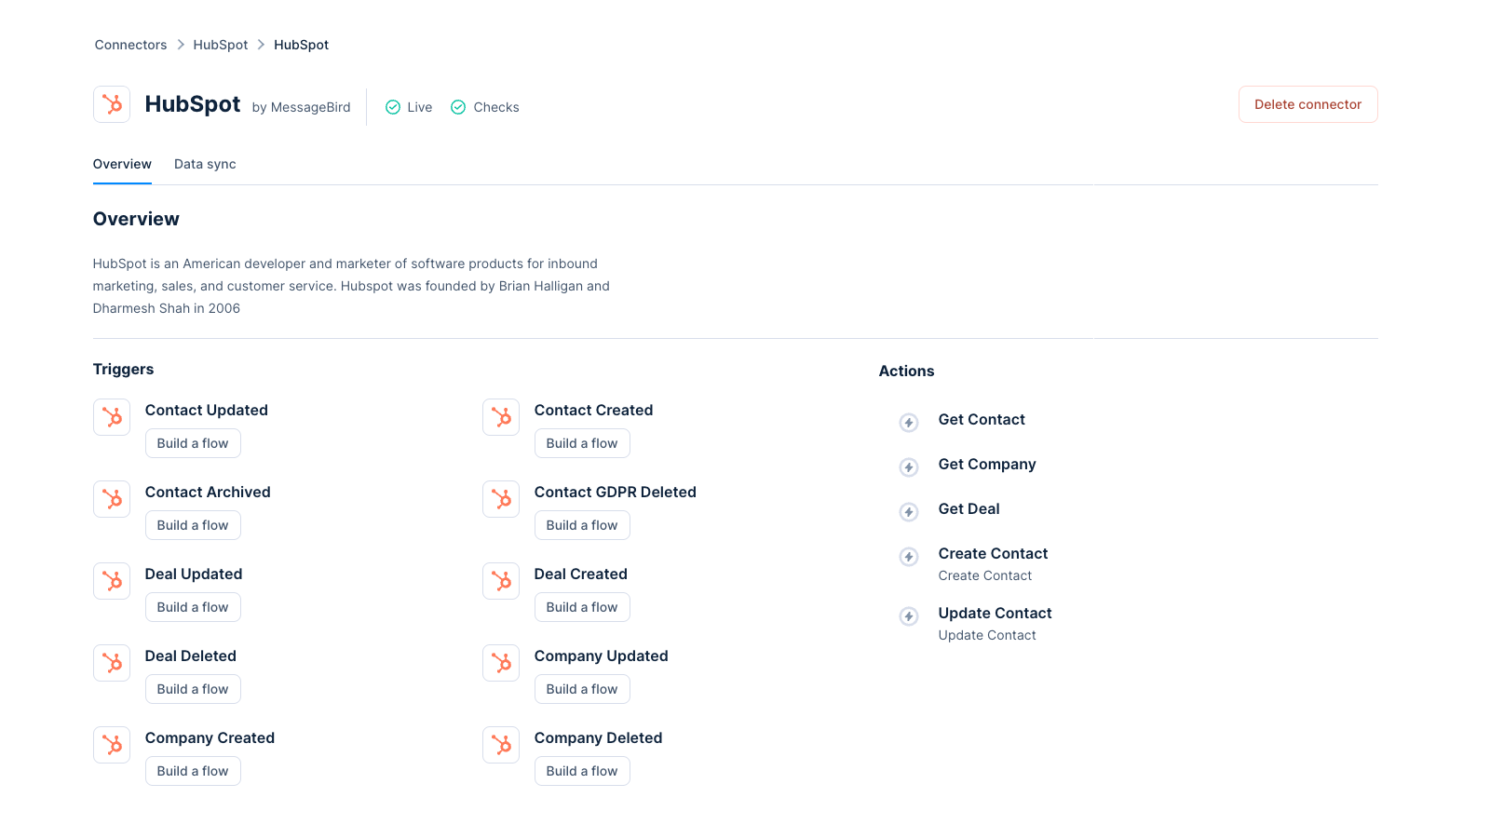Image resolution: width=1490 pixels, height=838 pixels.
Task: Switch to the Data sync tab
Action: pos(205,164)
